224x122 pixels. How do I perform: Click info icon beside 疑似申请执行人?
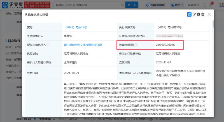tap(48, 45)
